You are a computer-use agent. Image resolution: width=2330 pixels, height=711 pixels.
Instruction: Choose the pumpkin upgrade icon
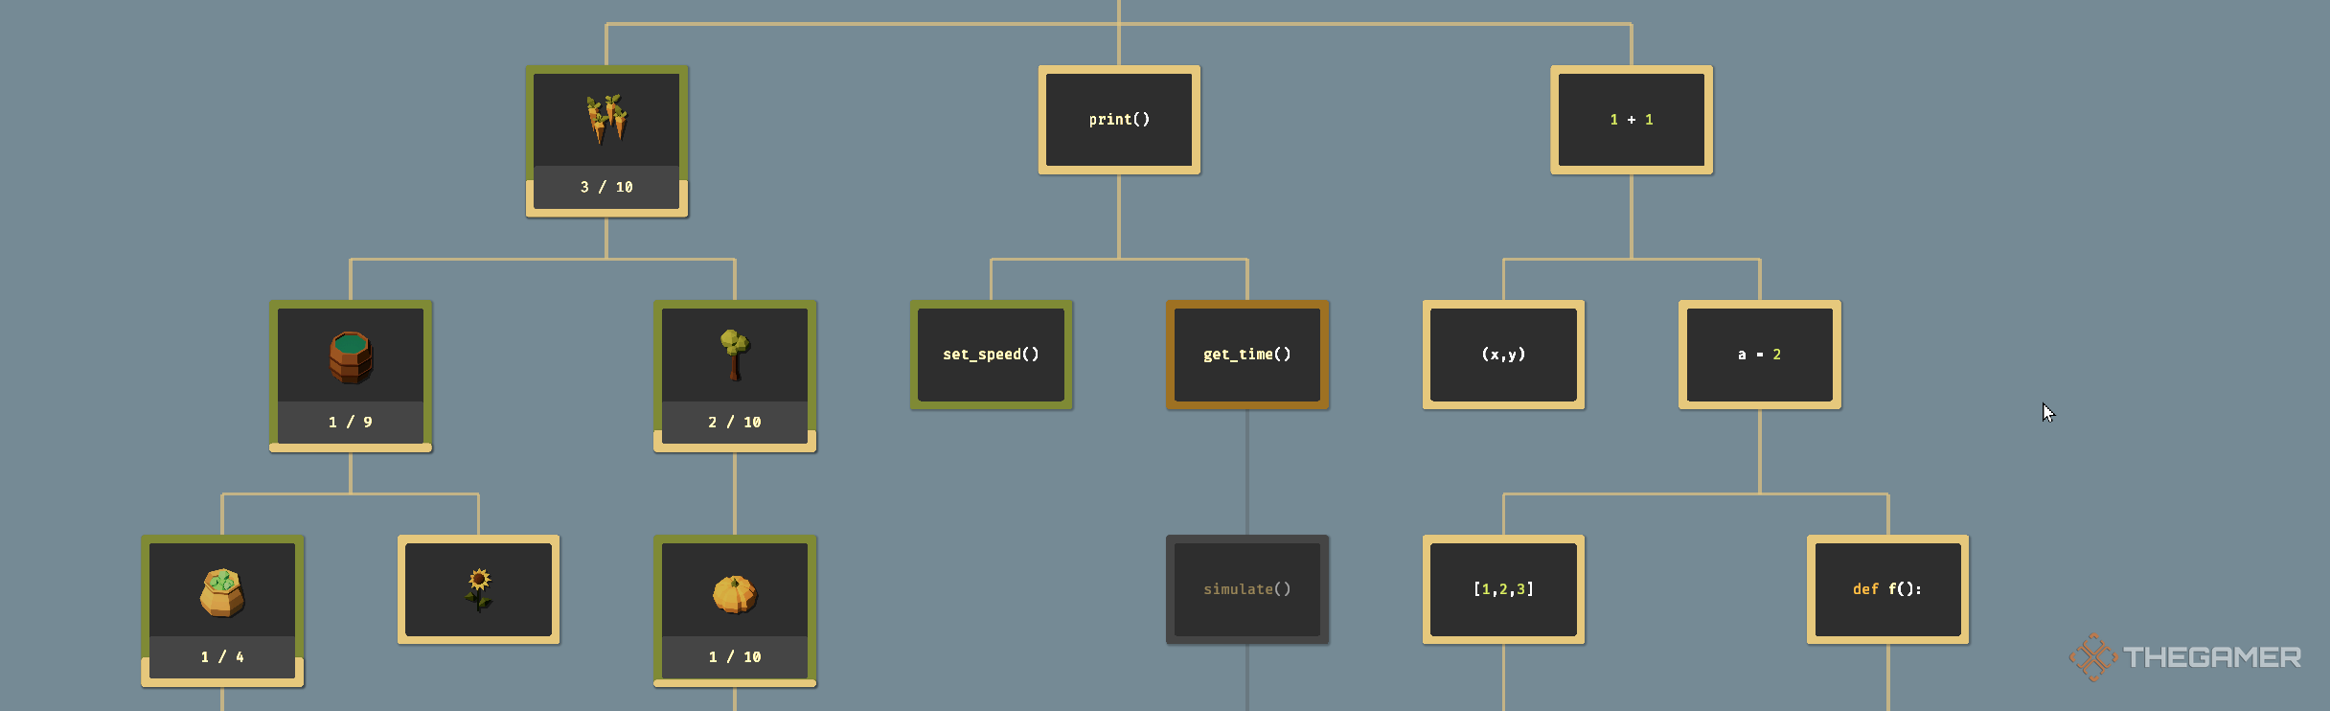click(x=735, y=590)
